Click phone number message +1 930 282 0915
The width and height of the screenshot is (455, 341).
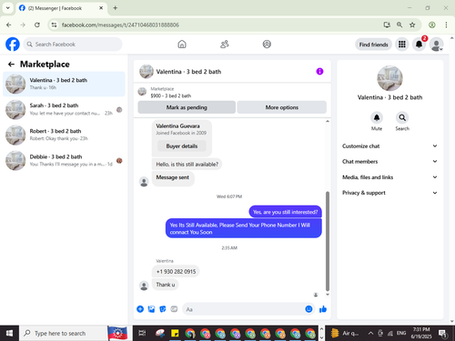176,272
